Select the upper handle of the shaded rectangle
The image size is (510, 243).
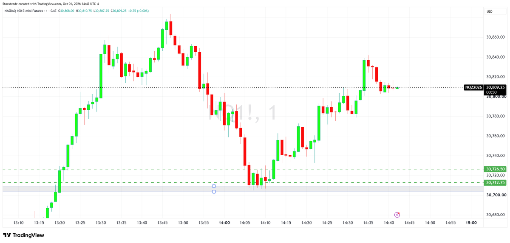click(214, 186)
